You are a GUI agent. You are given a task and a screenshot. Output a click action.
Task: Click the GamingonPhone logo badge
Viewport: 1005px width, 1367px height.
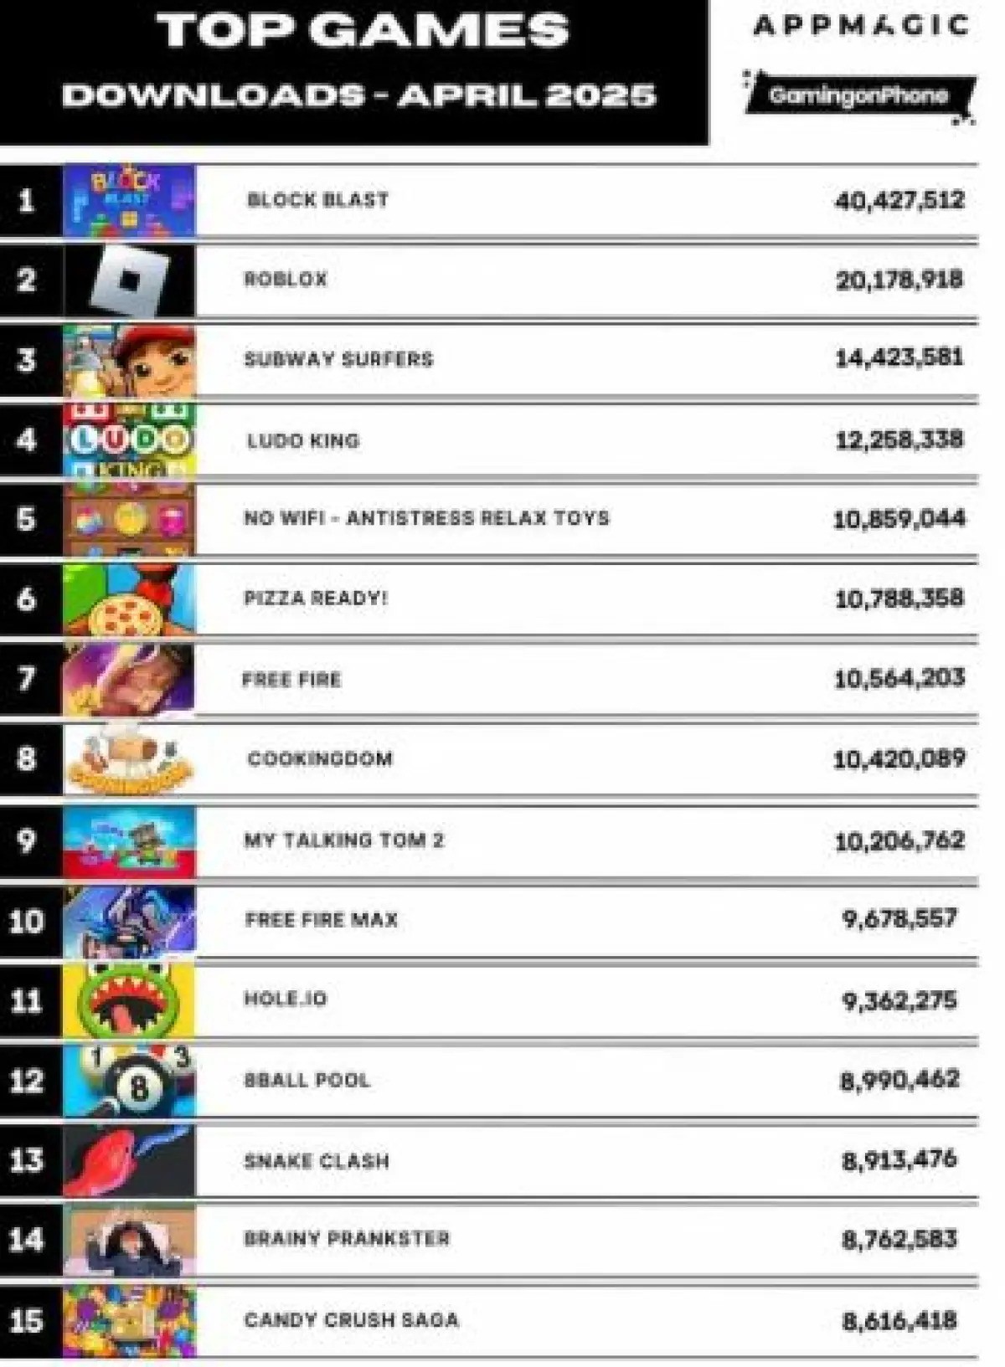(x=859, y=95)
